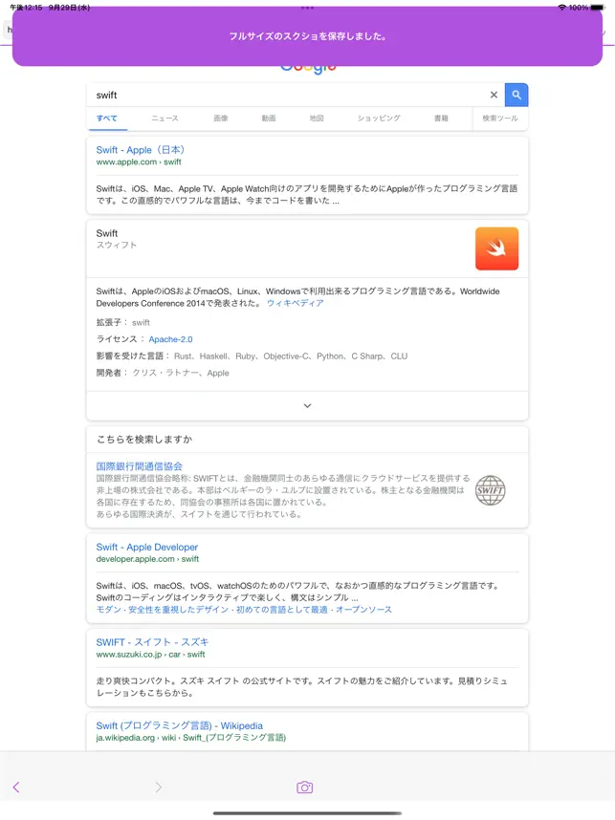Click the 拡張子 swift row
Image resolution: width=615 pixels, height=820 pixels.
(x=123, y=323)
